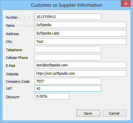
Task: Save the customer information
Action: [88, 113]
